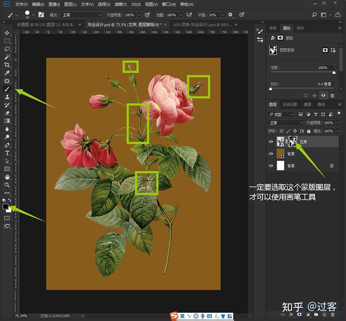The height and width of the screenshot is (321, 346).
Task: Select the Brush tool in toolbox
Action: click(x=7, y=89)
